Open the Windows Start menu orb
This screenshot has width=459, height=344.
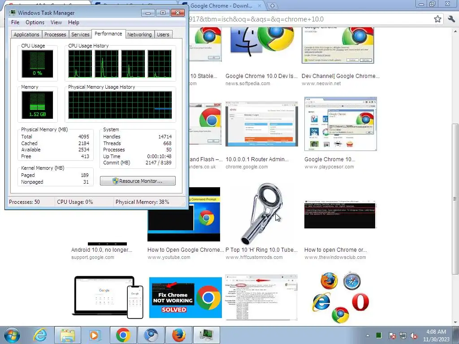coord(12,335)
